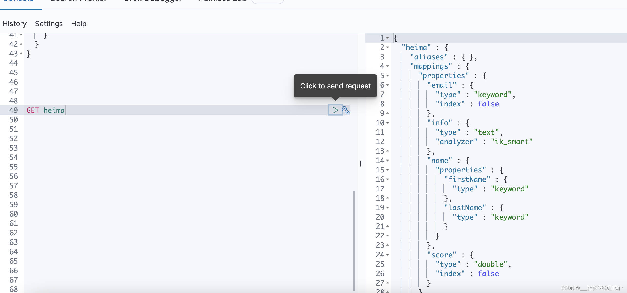Collapse root object at output line 1
Viewport: 627px width, 293px height.
[388, 38]
